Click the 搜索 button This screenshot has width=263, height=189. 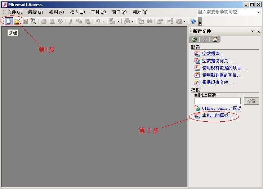point(251,101)
